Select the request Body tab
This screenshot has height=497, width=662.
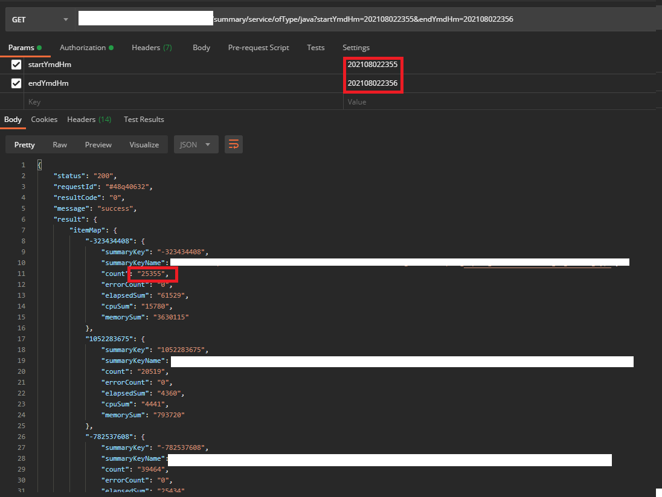click(201, 48)
